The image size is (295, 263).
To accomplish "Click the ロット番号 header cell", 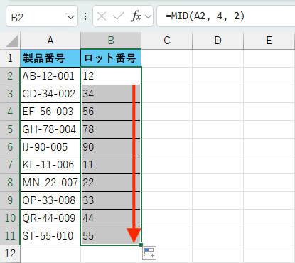I will coord(111,58).
